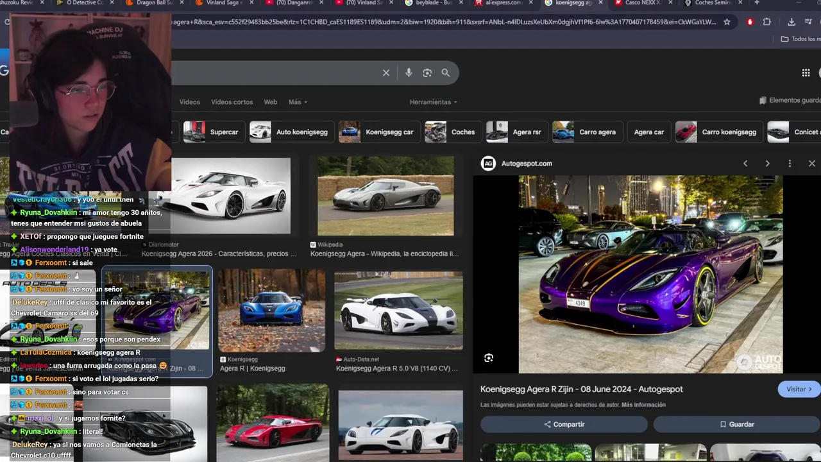Switch to the Videos cortos tab
Screen dimensions: 821x462
point(232,102)
